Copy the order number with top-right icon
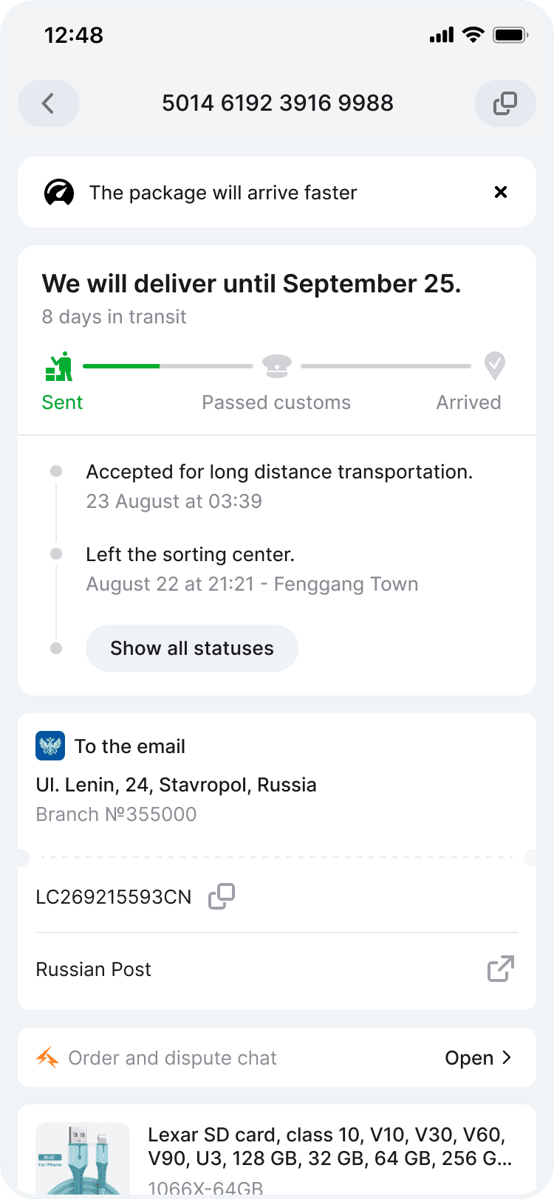Viewport: 554px width, 1199px height. [505, 103]
